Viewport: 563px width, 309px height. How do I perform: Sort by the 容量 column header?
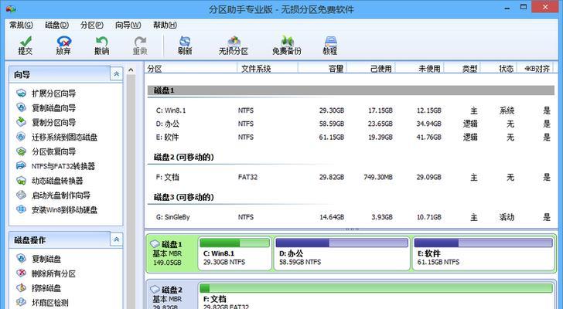322,68
